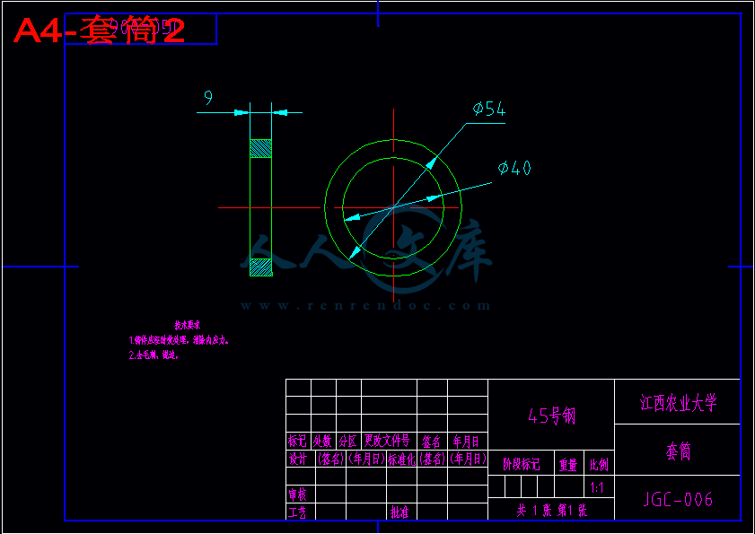Click the 1:1 scale value
Image resolution: width=755 pixels, height=534 pixels.
(x=597, y=488)
